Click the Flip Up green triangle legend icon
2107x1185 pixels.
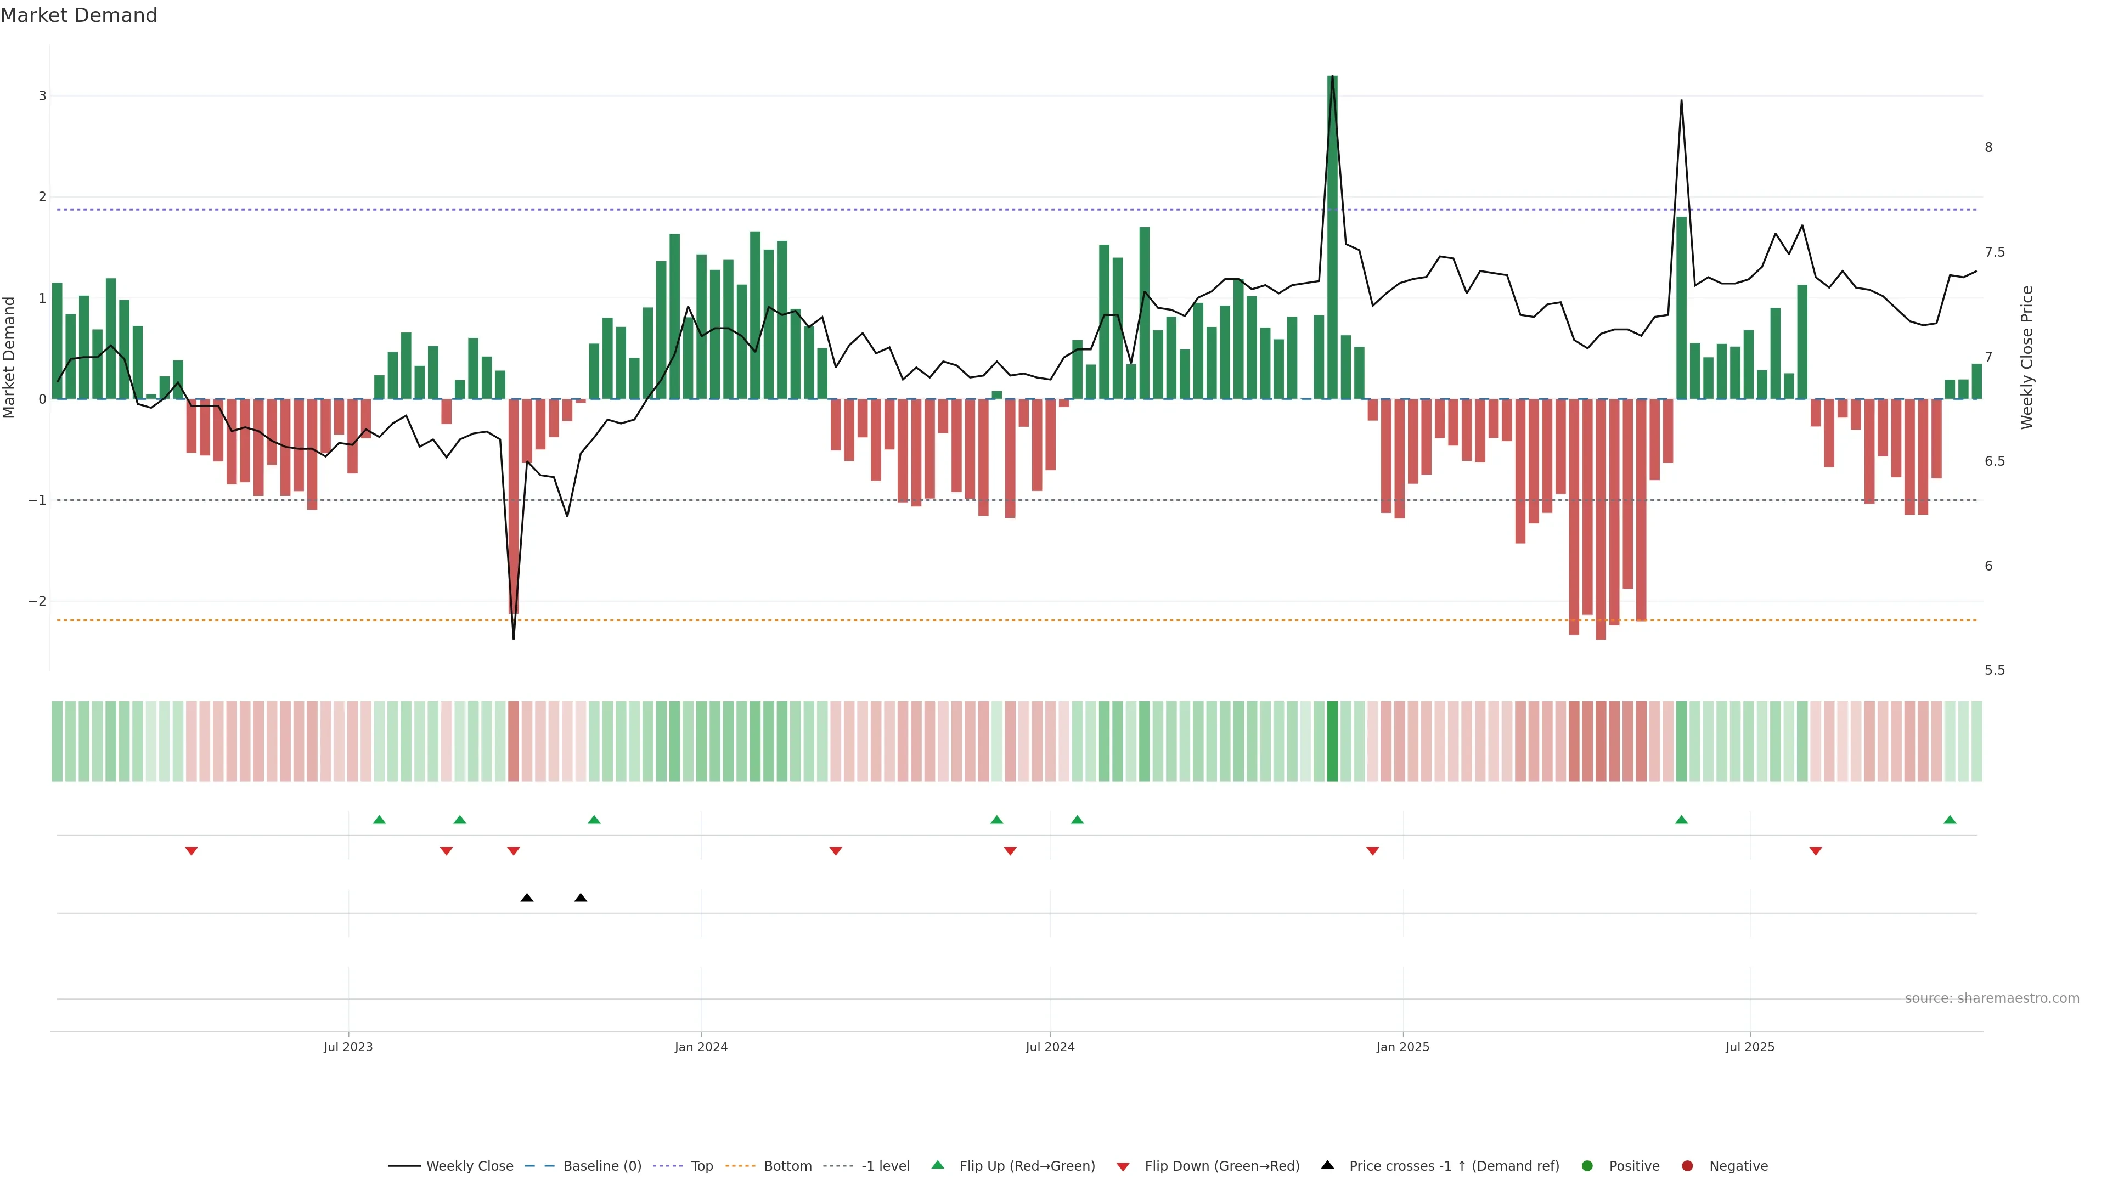[938, 1165]
